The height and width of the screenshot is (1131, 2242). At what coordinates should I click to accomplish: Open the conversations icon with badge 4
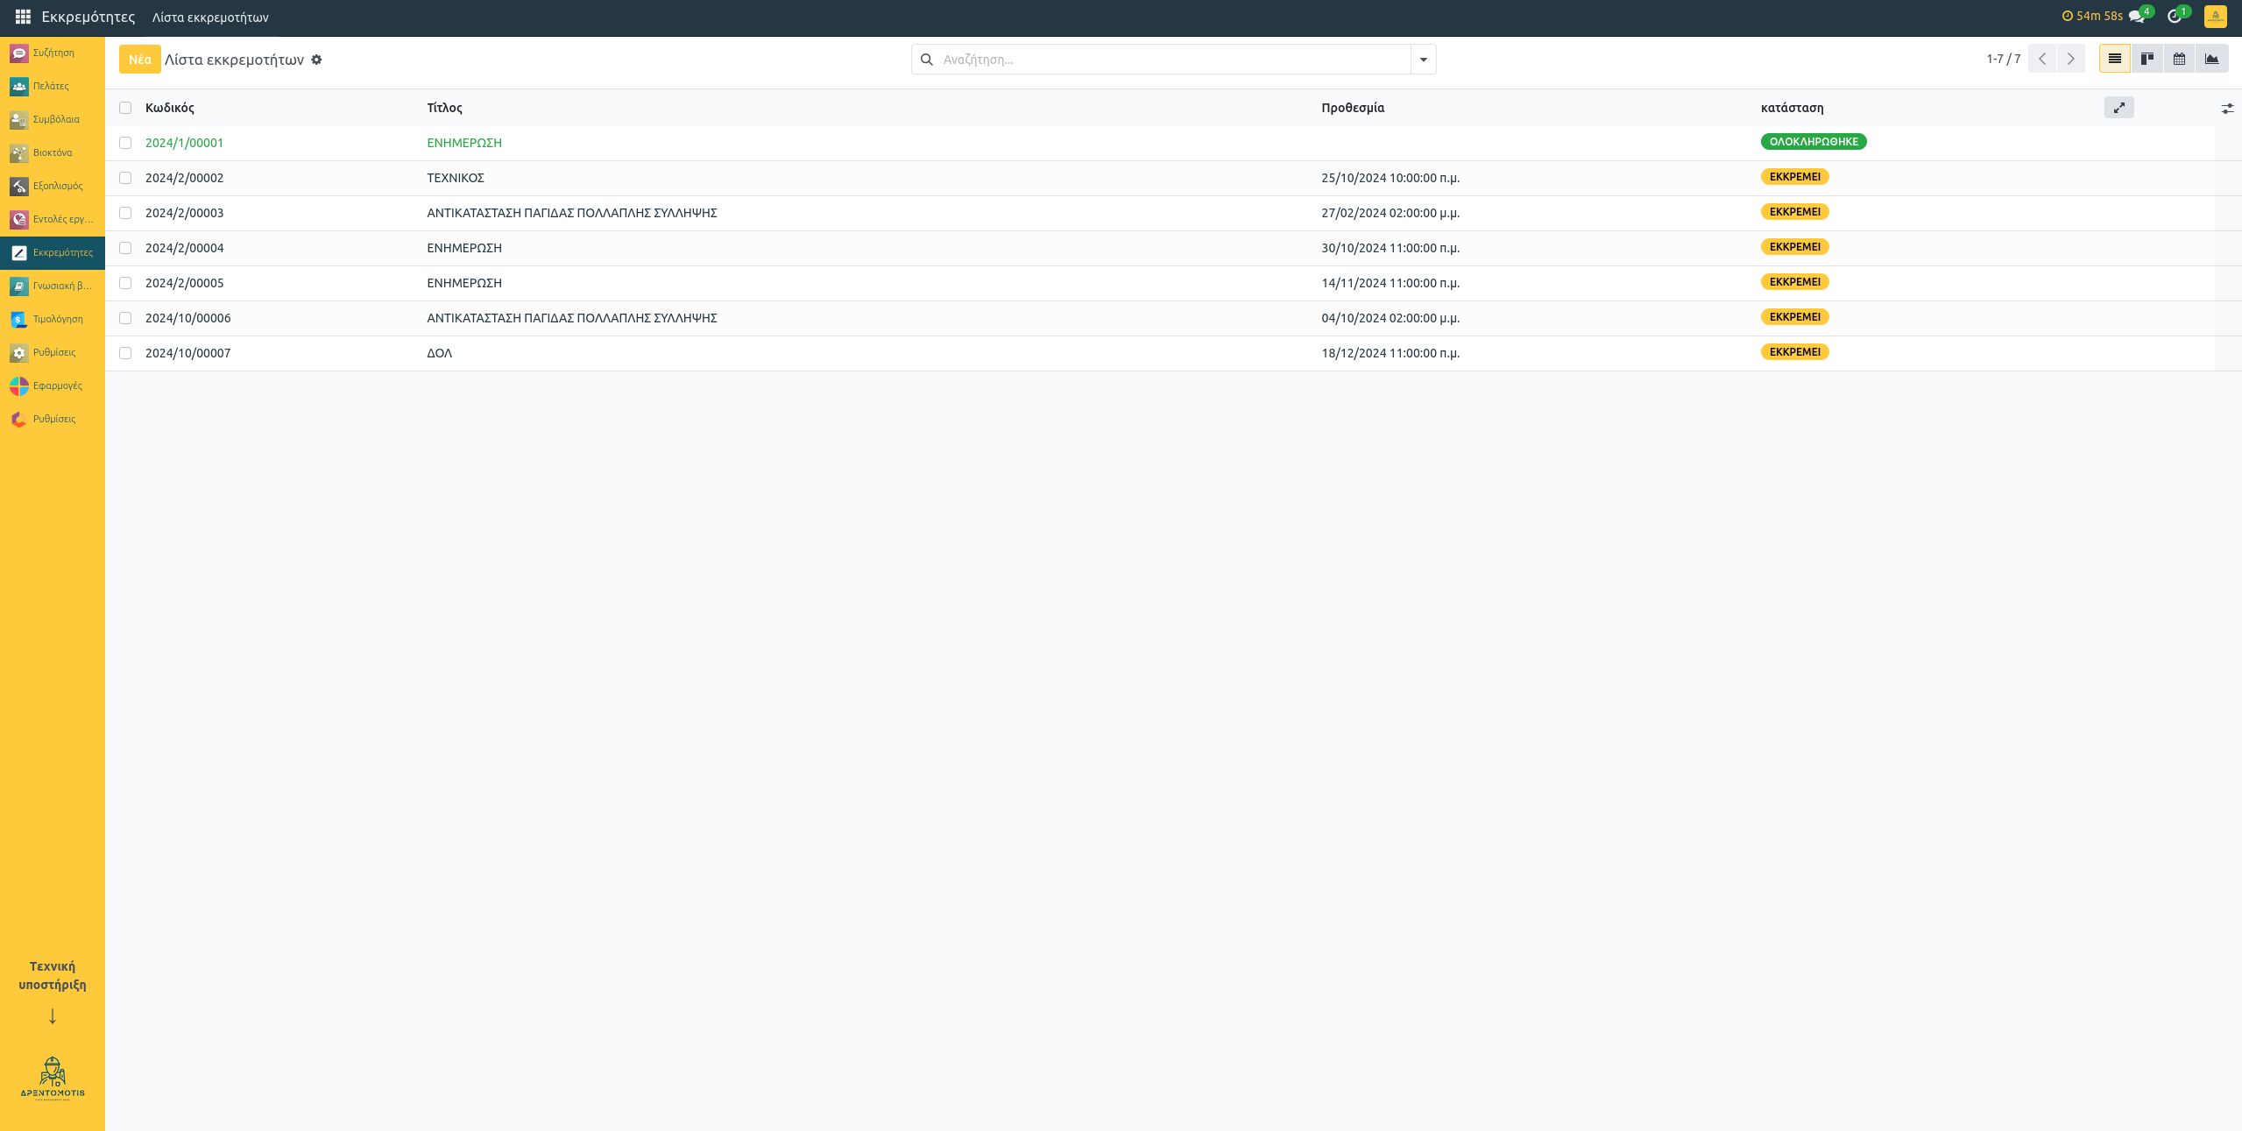point(2139,16)
